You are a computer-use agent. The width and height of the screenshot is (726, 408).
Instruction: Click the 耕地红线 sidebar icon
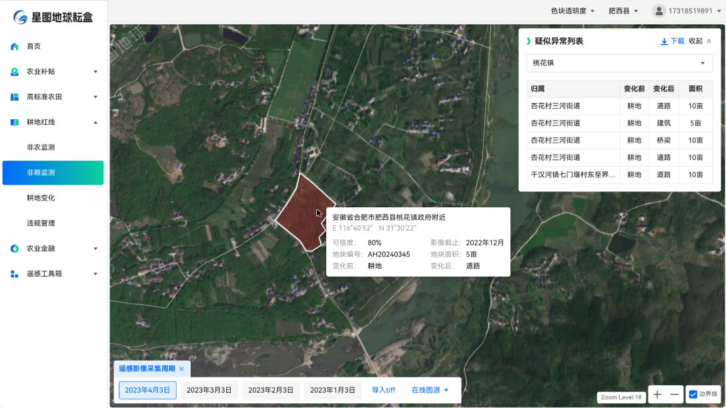tap(15, 123)
